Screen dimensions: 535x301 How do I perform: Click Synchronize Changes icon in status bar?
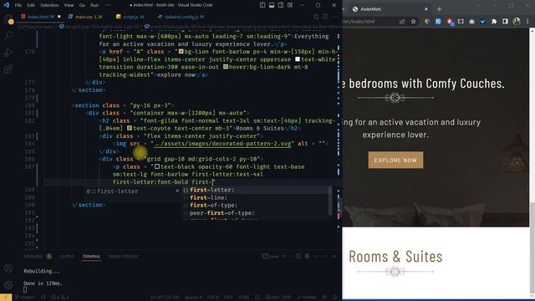point(43,298)
